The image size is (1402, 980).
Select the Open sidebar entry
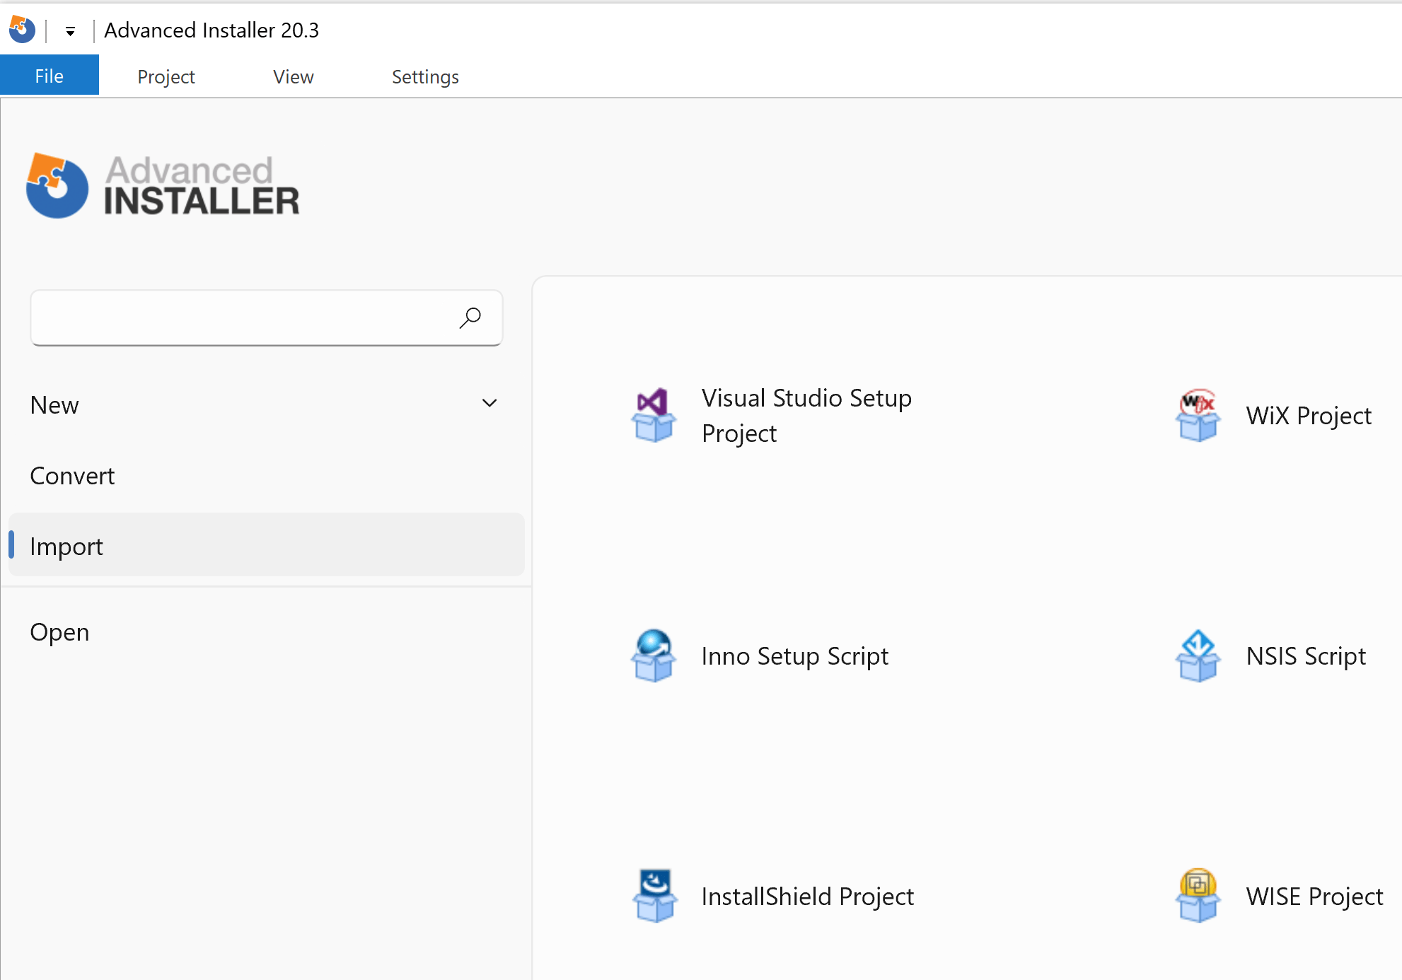coord(59,631)
